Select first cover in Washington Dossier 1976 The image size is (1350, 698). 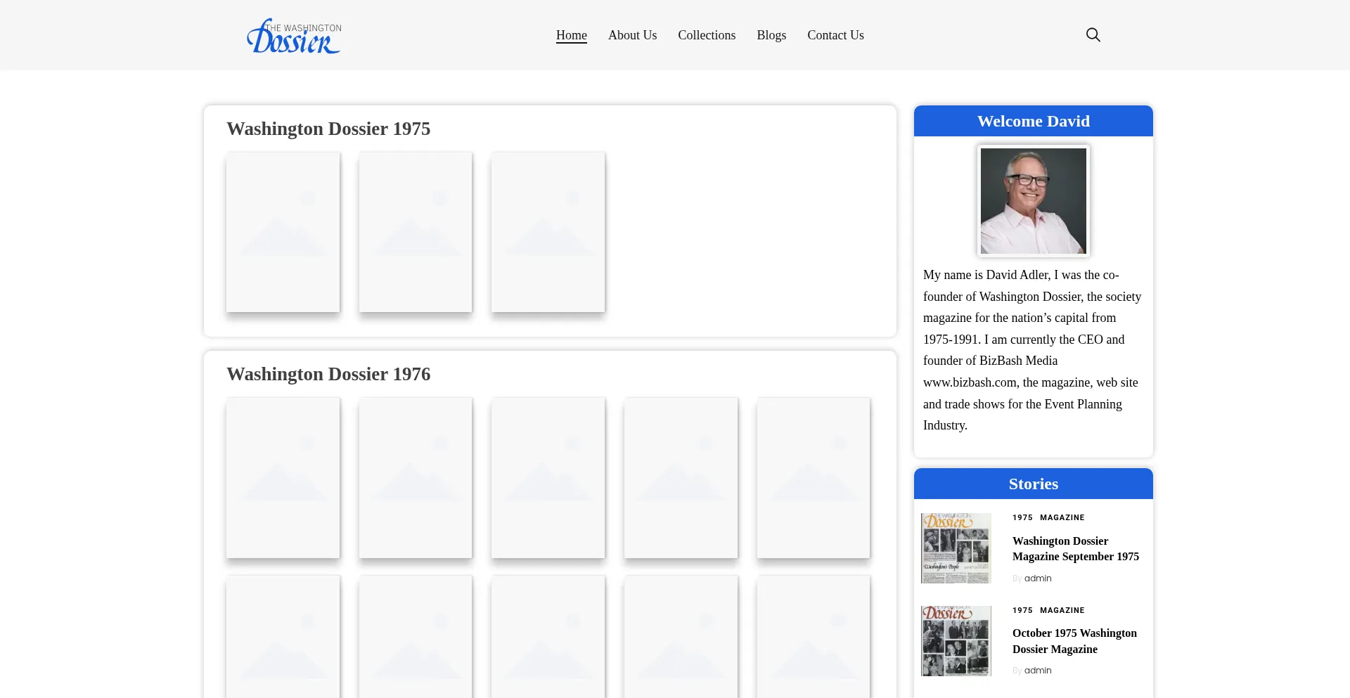[x=283, y=477]
